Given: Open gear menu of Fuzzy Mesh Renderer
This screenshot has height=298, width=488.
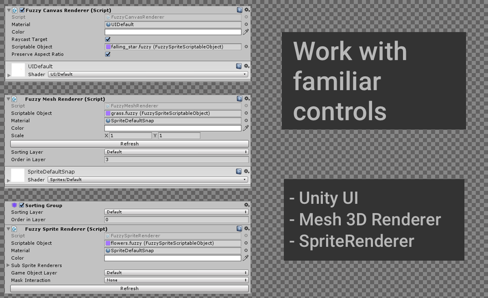Looking at the screenshot, I should 246,99.
